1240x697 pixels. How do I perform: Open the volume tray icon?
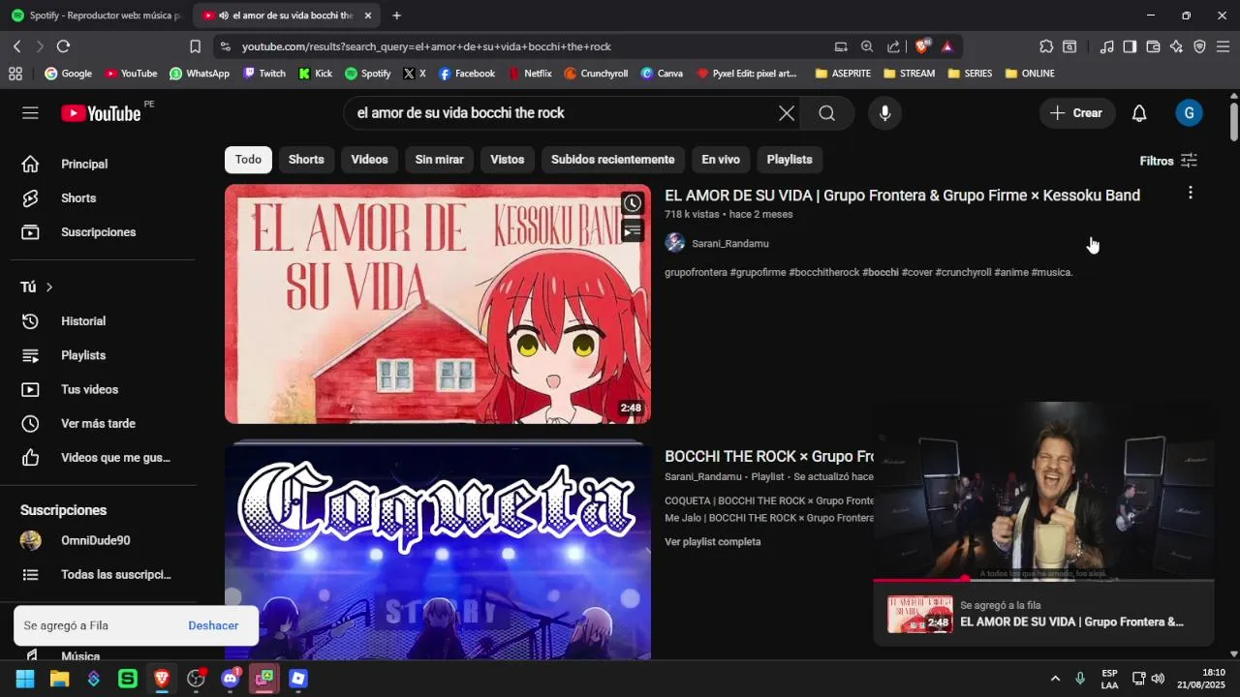pyautogui.click(x=1158, y=679)
